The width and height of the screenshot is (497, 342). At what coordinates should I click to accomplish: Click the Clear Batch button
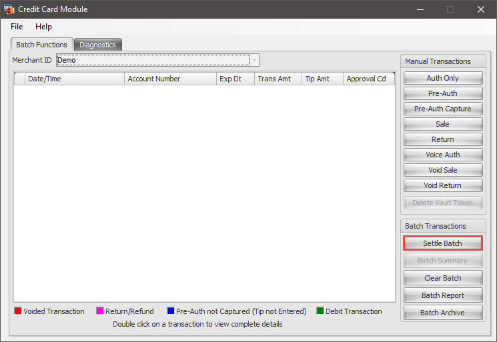(443, 278)
